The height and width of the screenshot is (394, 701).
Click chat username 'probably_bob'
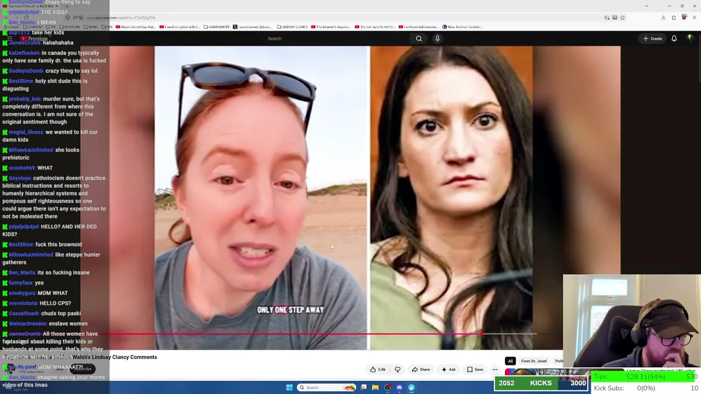[x=25, y=99]
